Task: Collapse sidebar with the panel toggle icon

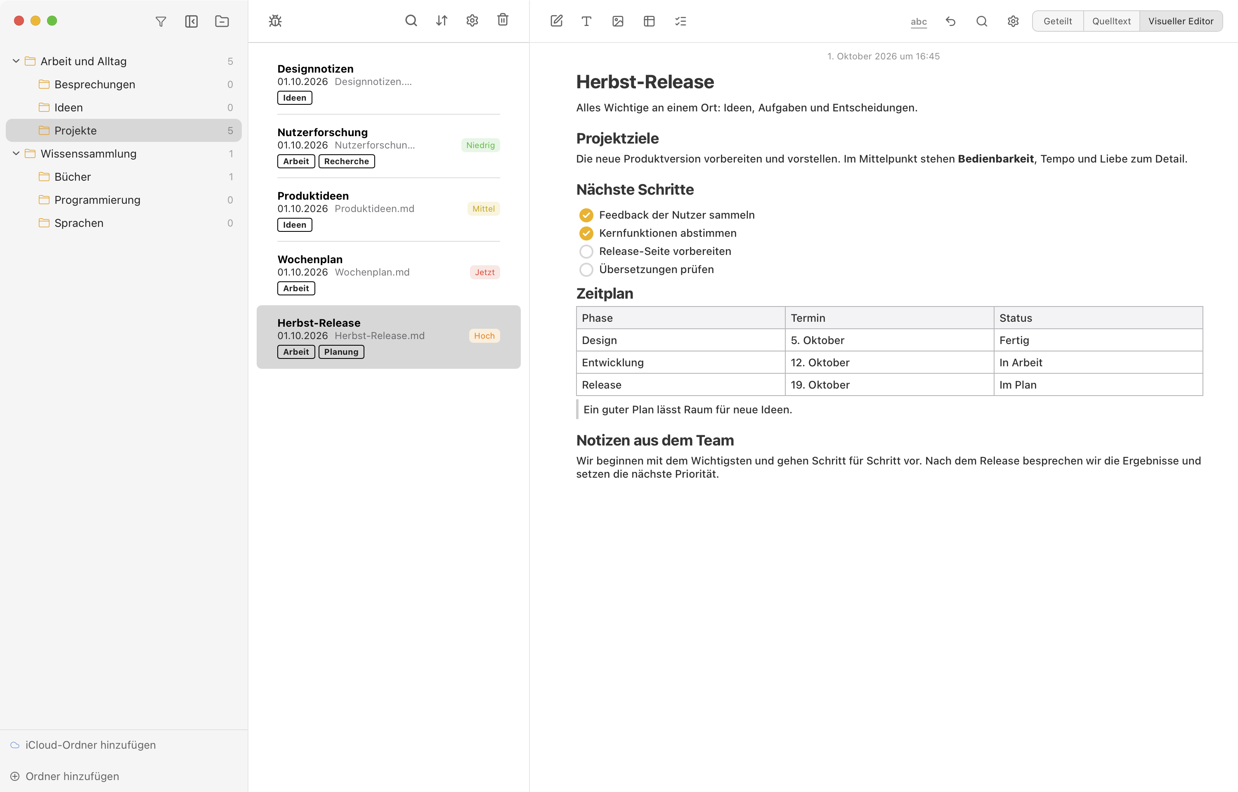Action: tap(191, 21)
